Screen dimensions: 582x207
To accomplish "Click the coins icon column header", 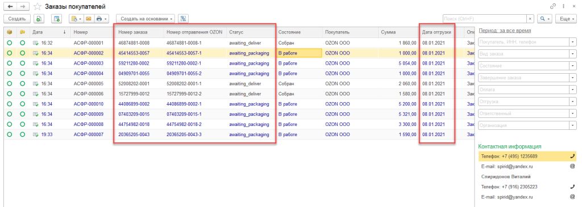I will 22,32.
